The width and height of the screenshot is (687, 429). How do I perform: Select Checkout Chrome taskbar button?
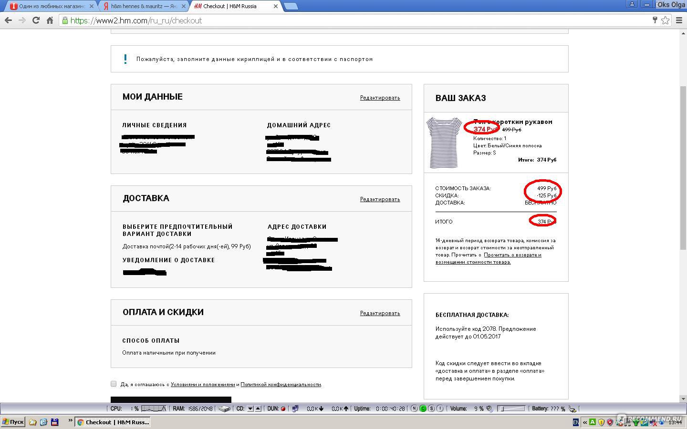113,422
